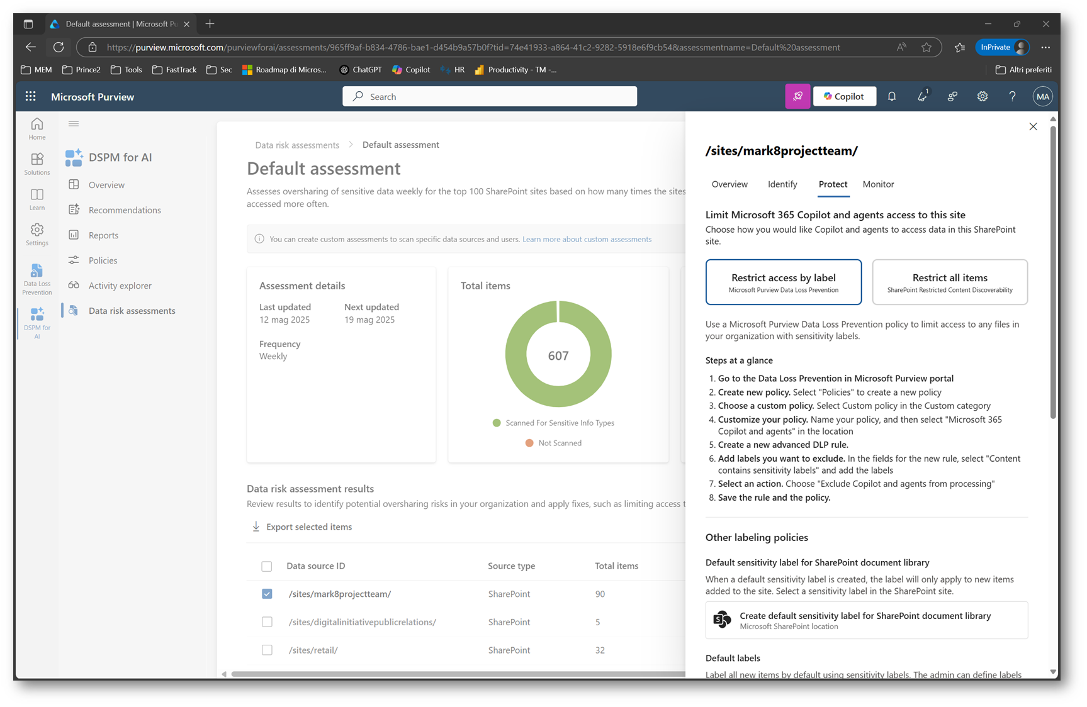
Task: Click horizontal scrollbar under results table
Action: pyautogui.click(x=458, y=674)
